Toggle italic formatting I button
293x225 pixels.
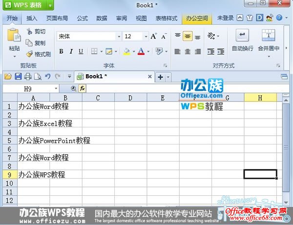71,51
